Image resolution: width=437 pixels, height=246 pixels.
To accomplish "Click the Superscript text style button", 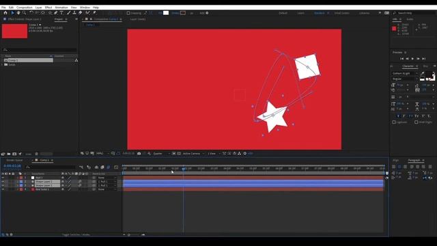I will [x=423, y=116].
